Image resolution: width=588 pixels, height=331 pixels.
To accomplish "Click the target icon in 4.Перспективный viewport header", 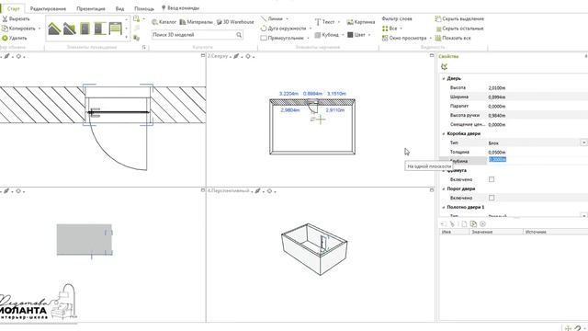I will (269, 191).
